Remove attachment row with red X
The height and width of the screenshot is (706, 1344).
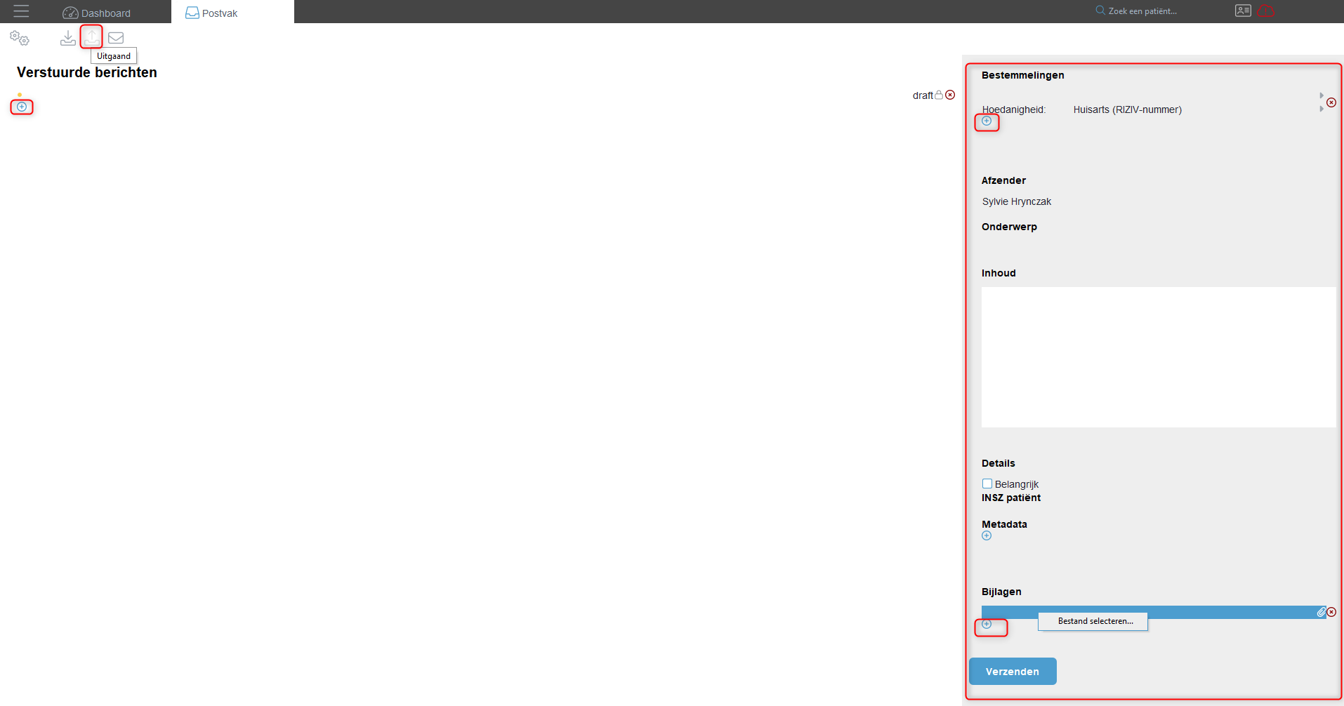coord(1331,612)
